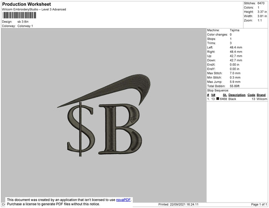Image resolution: width=269 pixels, height=208 pixels.
Task: Click the Height value '3.37 in'
Action: [x=262, y=12]
